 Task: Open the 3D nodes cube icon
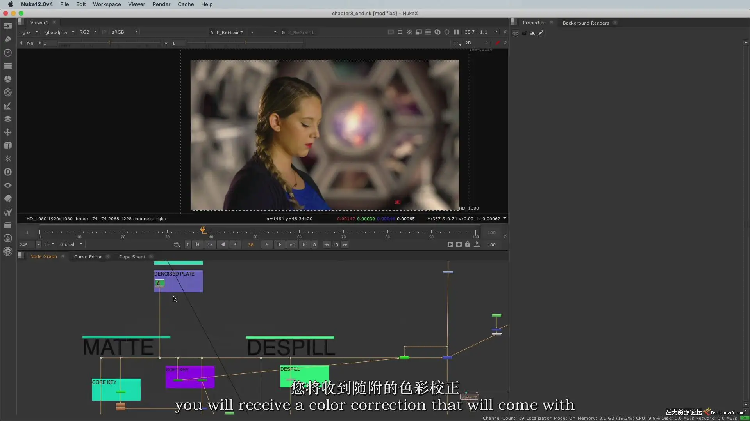(x=8, y=145)
